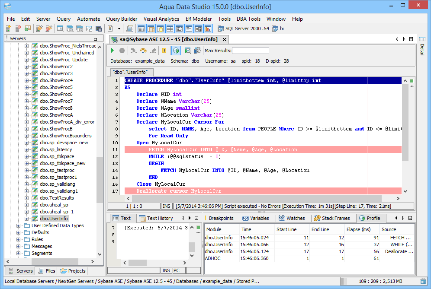Screen dimensions: 431x289
Task: Click the plug connect icon in main toolbar
Action: [39, 28]
